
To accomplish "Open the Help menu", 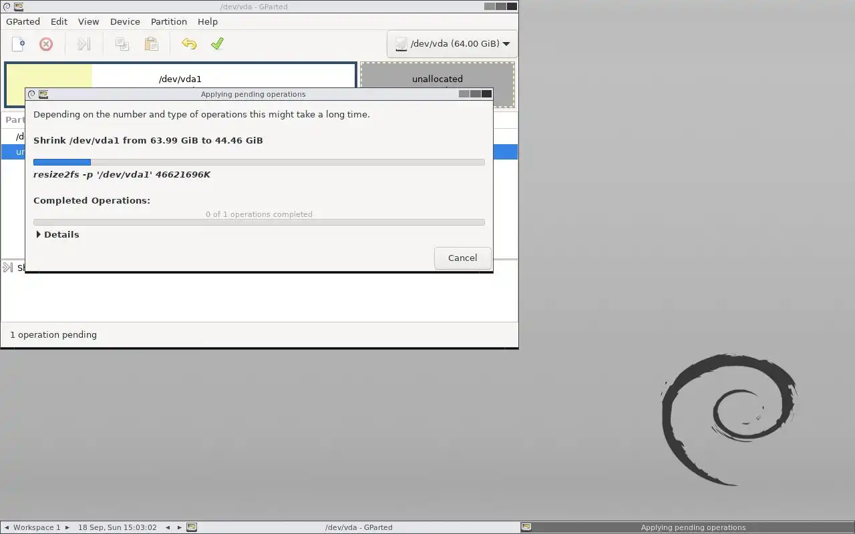I will [208, 21].
